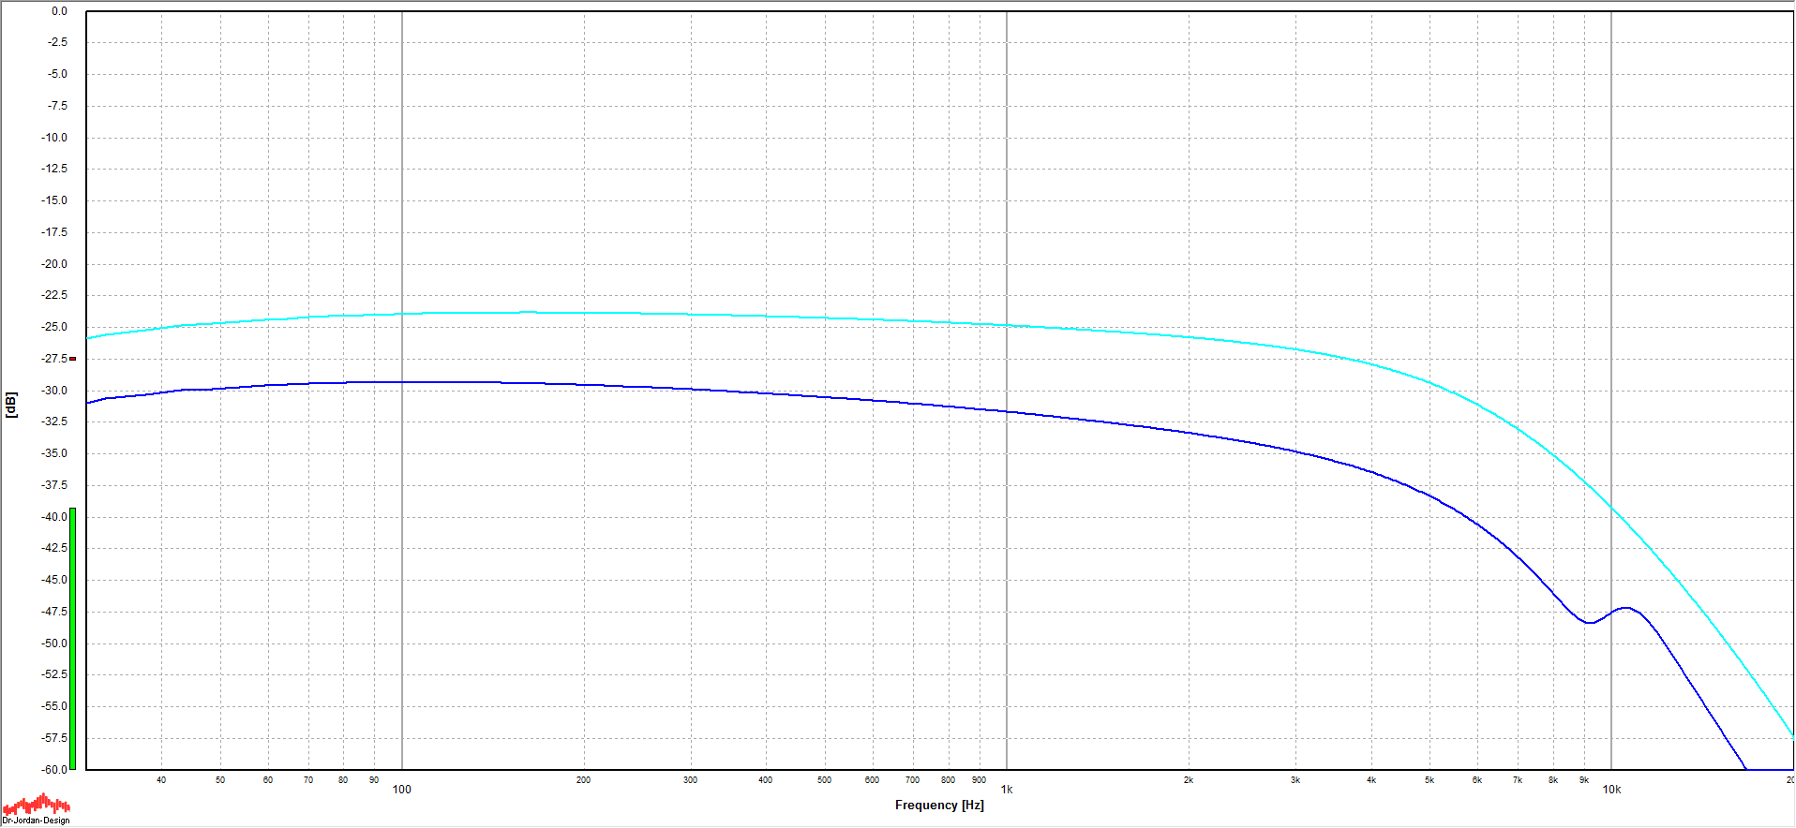Click the dark blue curve at 100 Hz line
This screenshot has height=828, width=1796.
coord(402,382)
